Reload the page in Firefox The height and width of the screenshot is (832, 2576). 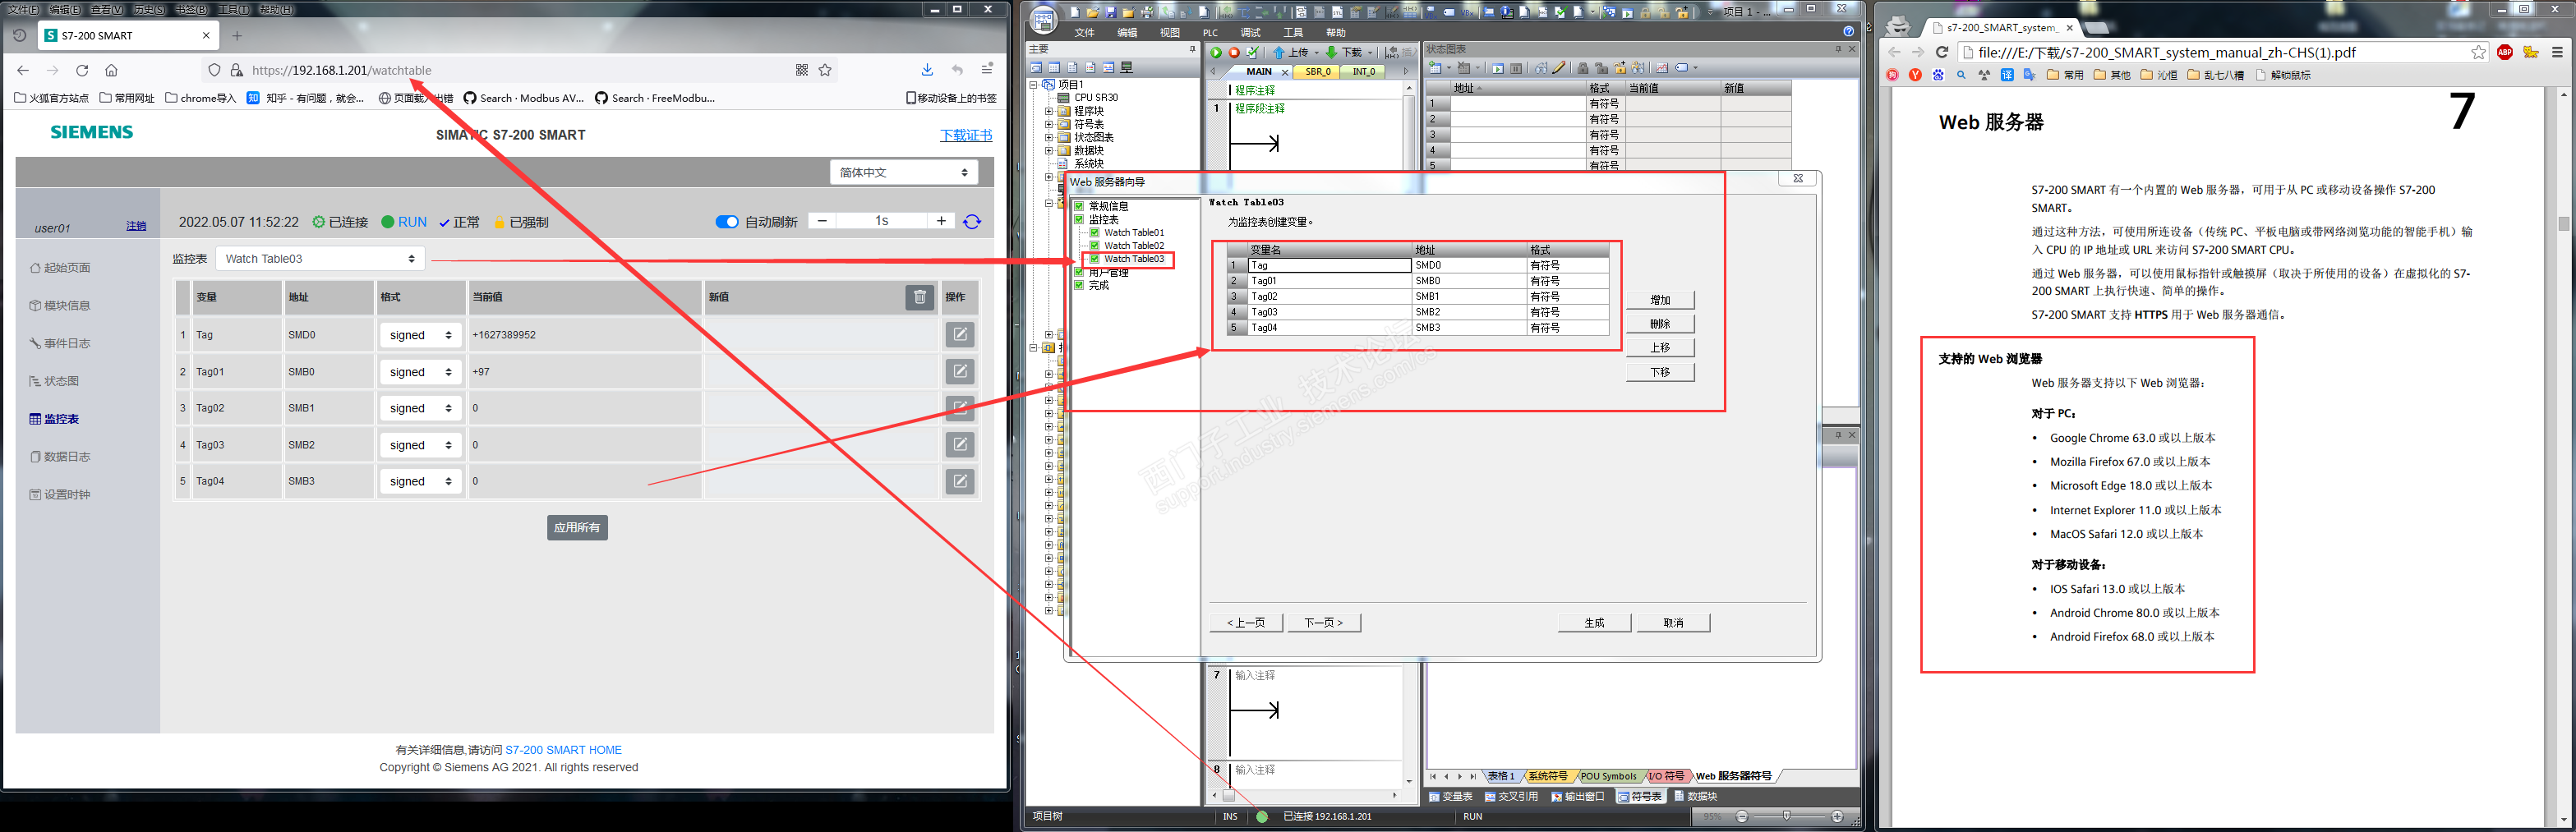click(82, 70)
